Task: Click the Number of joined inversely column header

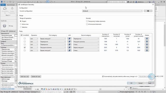Action: click(x=139, y=35)
